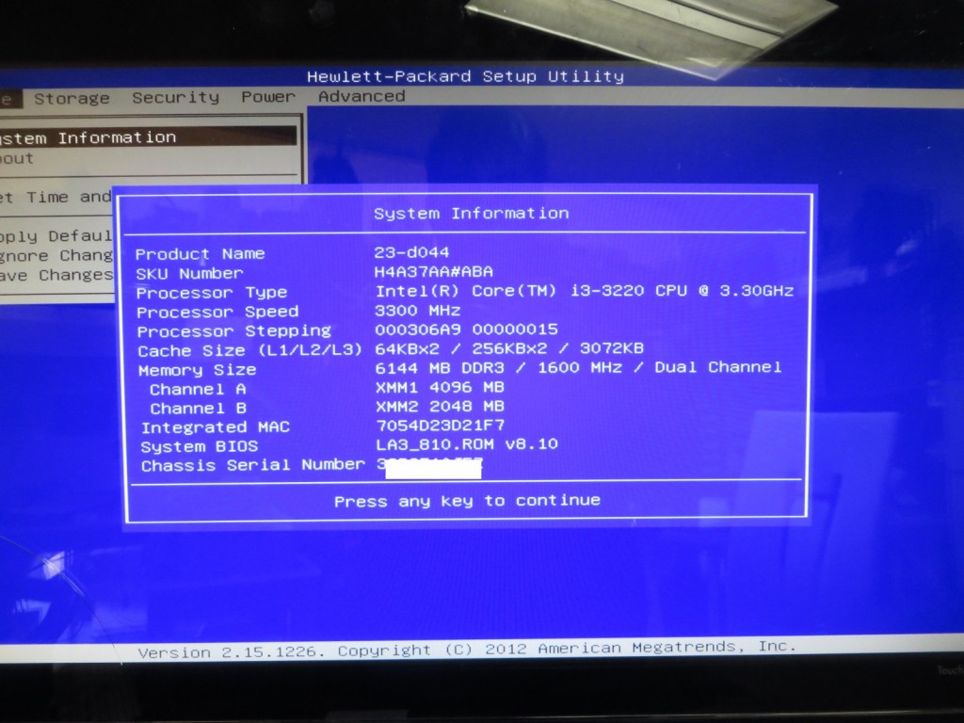Click the XMM1 4096 MB value
The image size is (964, 723).
point(441,387)
